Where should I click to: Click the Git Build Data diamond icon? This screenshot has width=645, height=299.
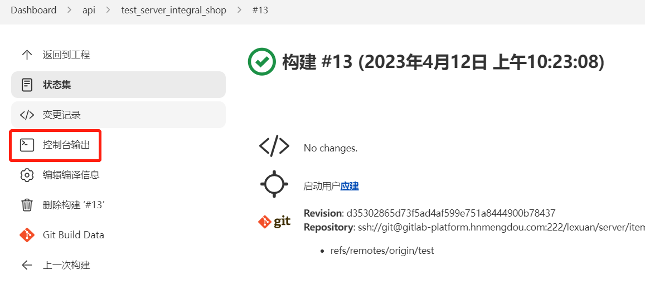(27, 235)
